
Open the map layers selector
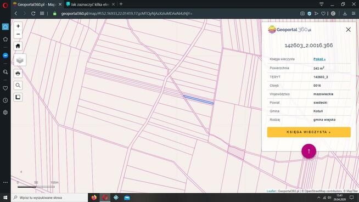[20, 60]
